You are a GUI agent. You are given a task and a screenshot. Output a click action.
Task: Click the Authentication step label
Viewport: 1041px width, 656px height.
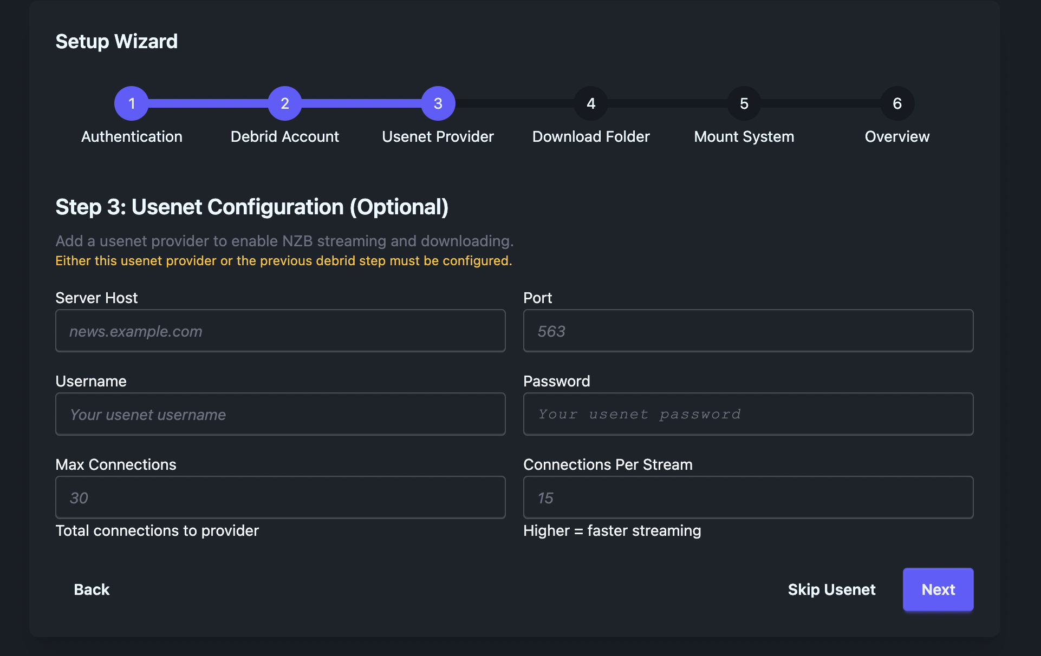132,136
